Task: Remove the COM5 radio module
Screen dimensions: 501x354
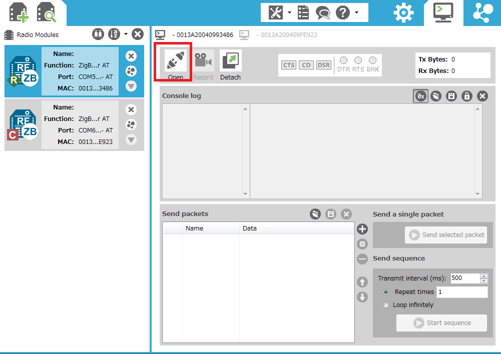Action: [131, 56]
